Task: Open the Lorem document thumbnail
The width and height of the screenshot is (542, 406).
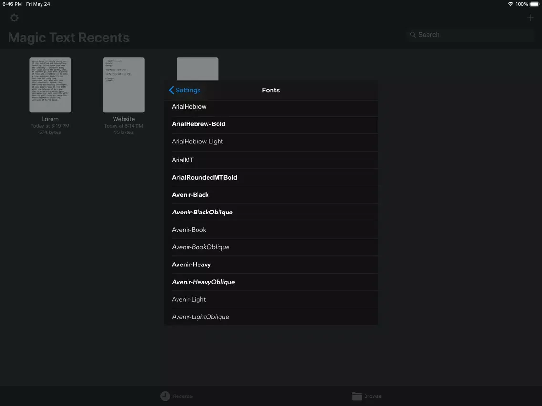Action: pyautogui.click(x=50, y=85)
